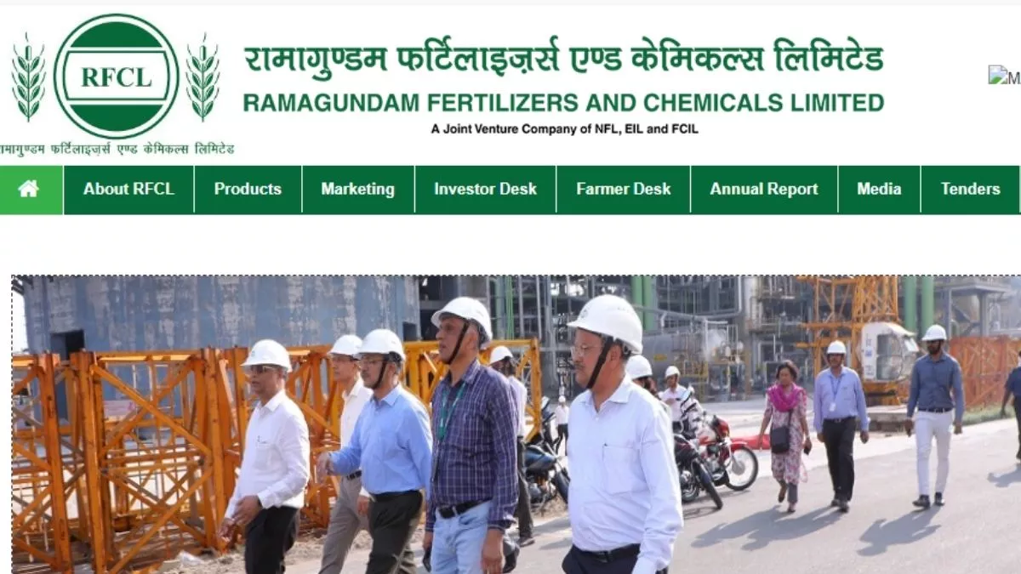Click the plant site visit banner photo

(516, 424)
